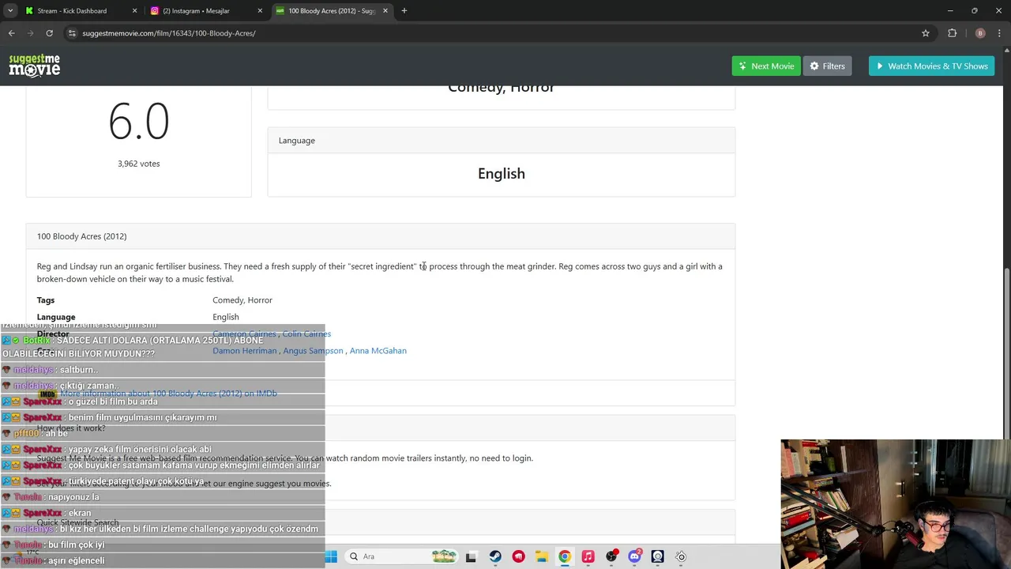This screenshot has height=569, width=1011.
Task: Open Damon Herriman cast link
Action: (x=245, y=351)
